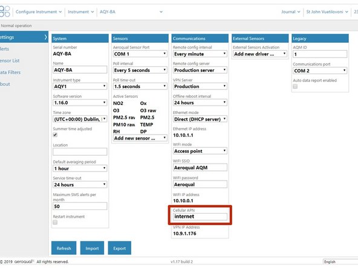Open the English language selector
This screenshot has height=268, width=358.
(340, 262)
